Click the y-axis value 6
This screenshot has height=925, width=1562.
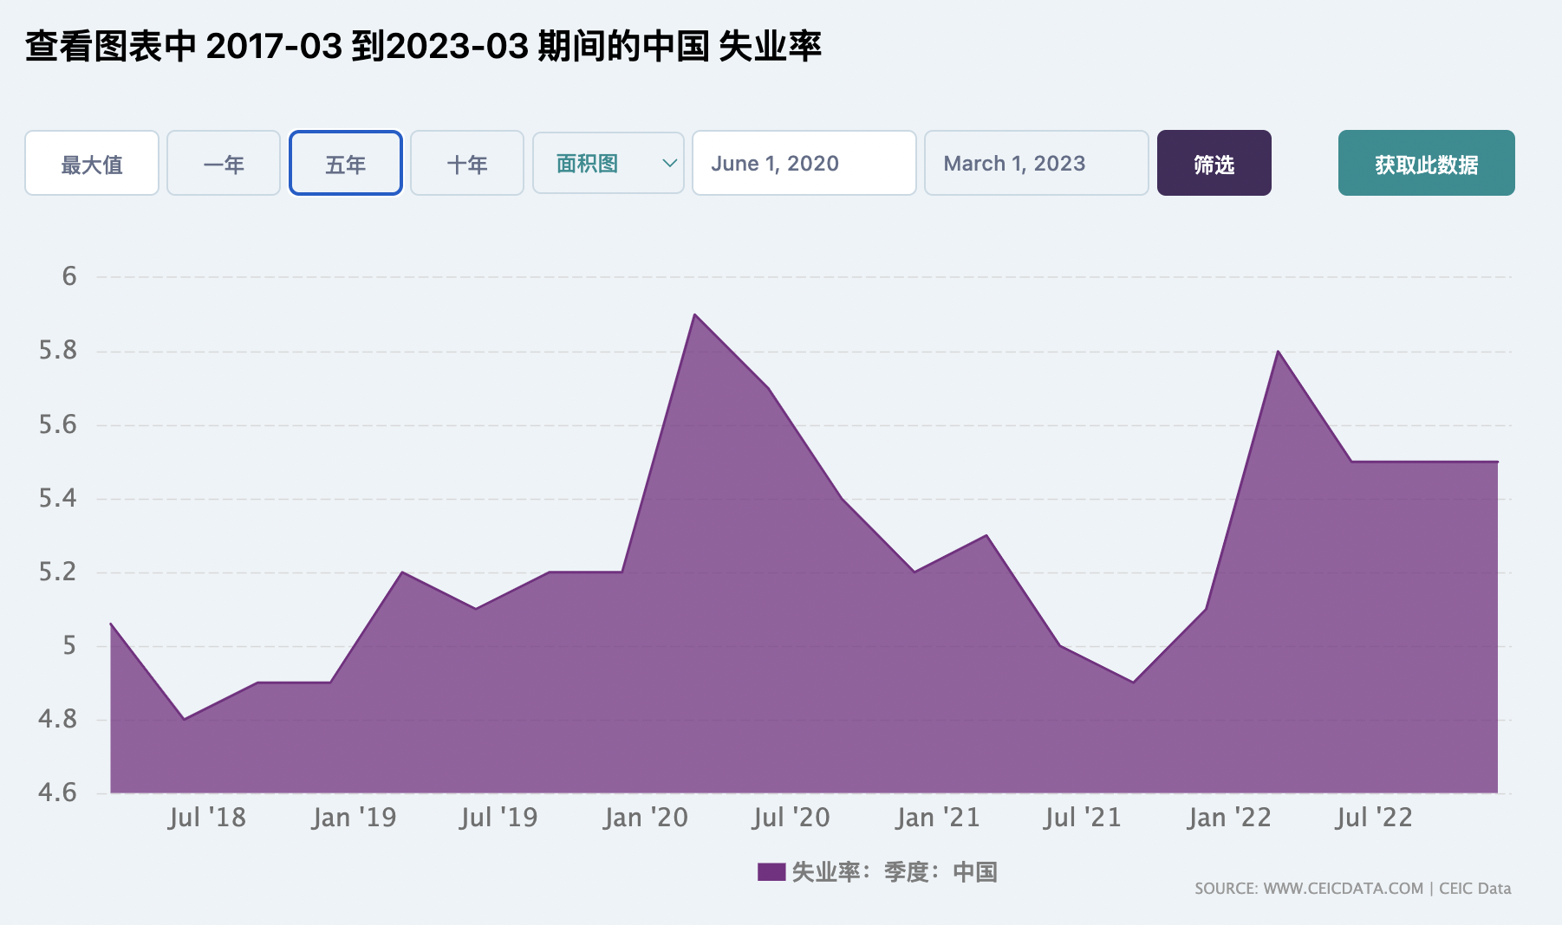(69, 276)
